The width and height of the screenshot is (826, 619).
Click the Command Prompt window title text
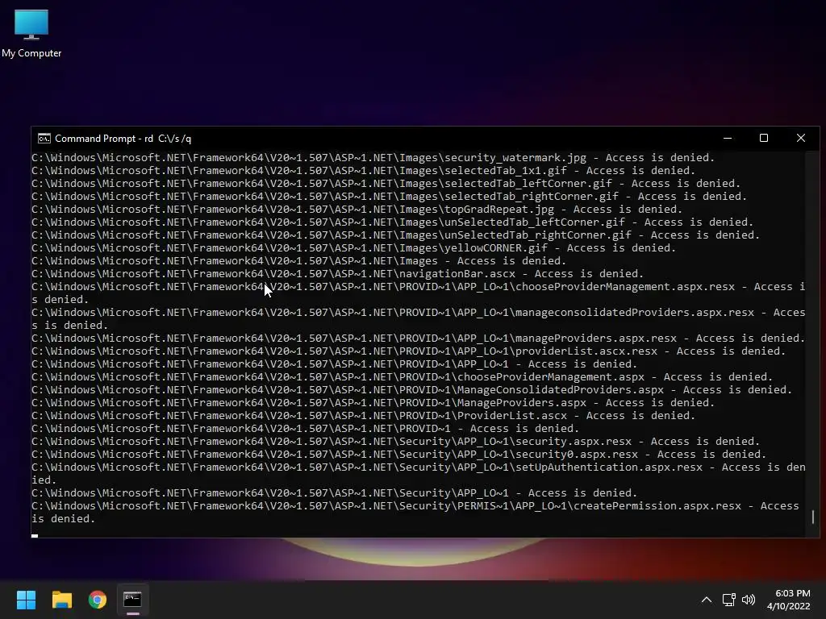(123, 139)
